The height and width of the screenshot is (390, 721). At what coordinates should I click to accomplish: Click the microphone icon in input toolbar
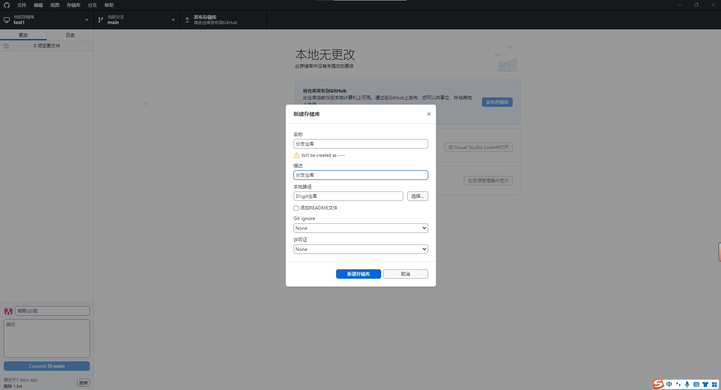687,384
